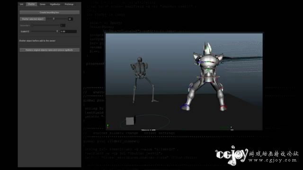
Task: Open the RigidBodys tab
Action: point(55,4)
